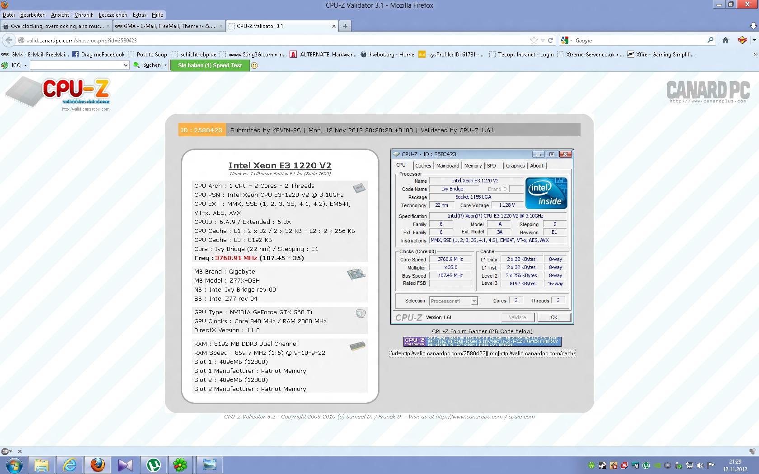Select the Graphics tab in CPU-Z

[515, 166]
